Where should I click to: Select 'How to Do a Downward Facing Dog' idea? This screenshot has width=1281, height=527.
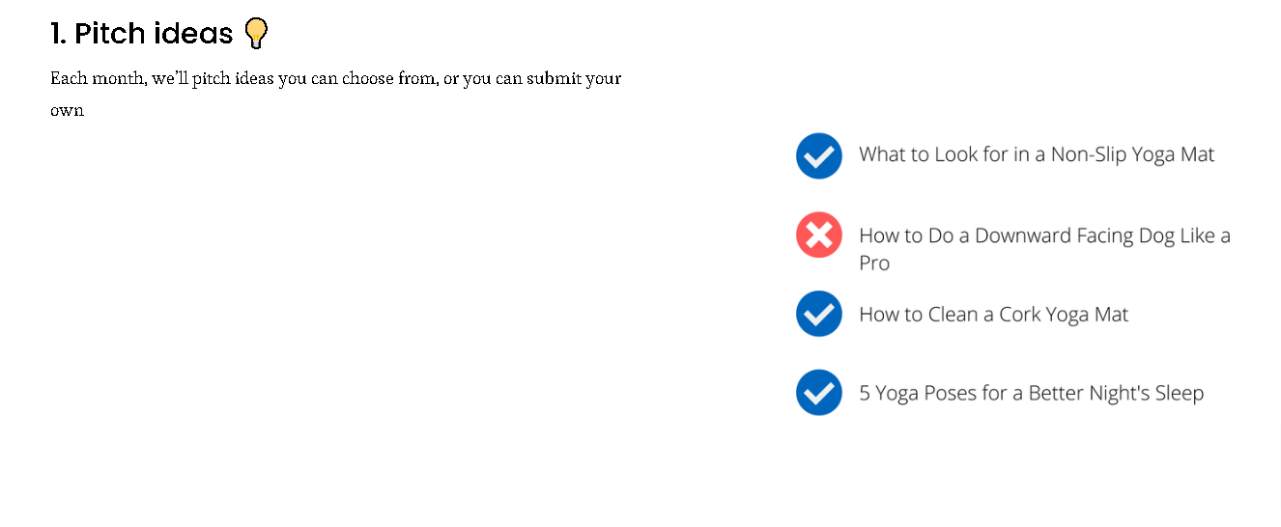[1045, 249]
